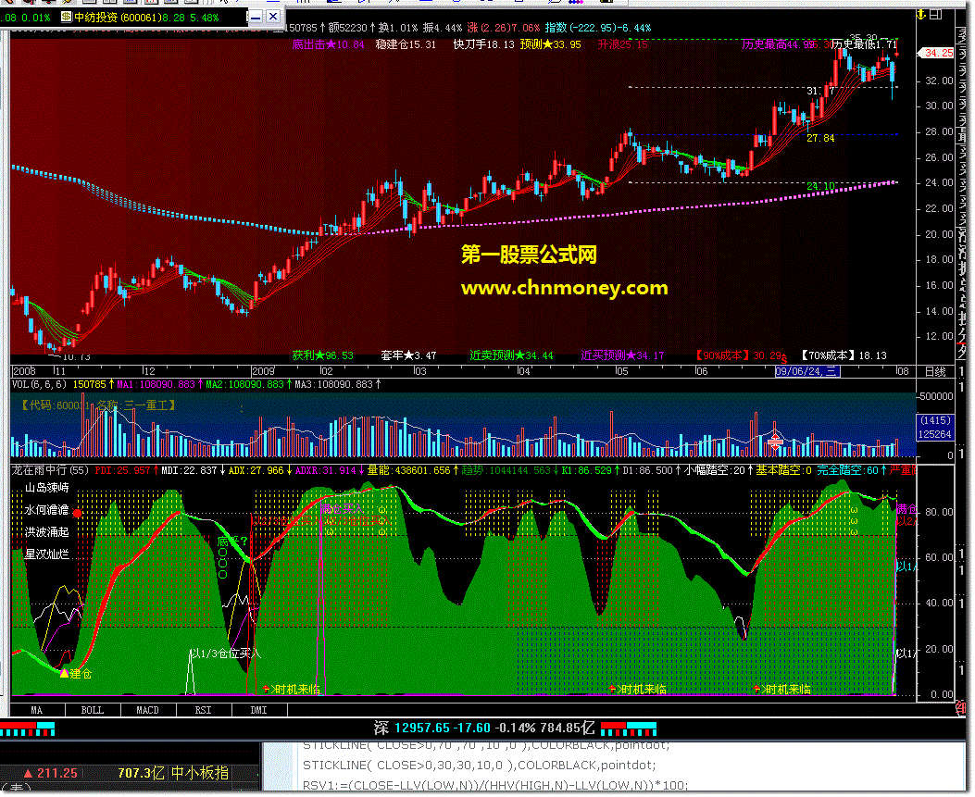Viewport: 975px width, 797px height.
Task: Click the dollar-sign icon before 中纺投资
Action: coord(66,17)
